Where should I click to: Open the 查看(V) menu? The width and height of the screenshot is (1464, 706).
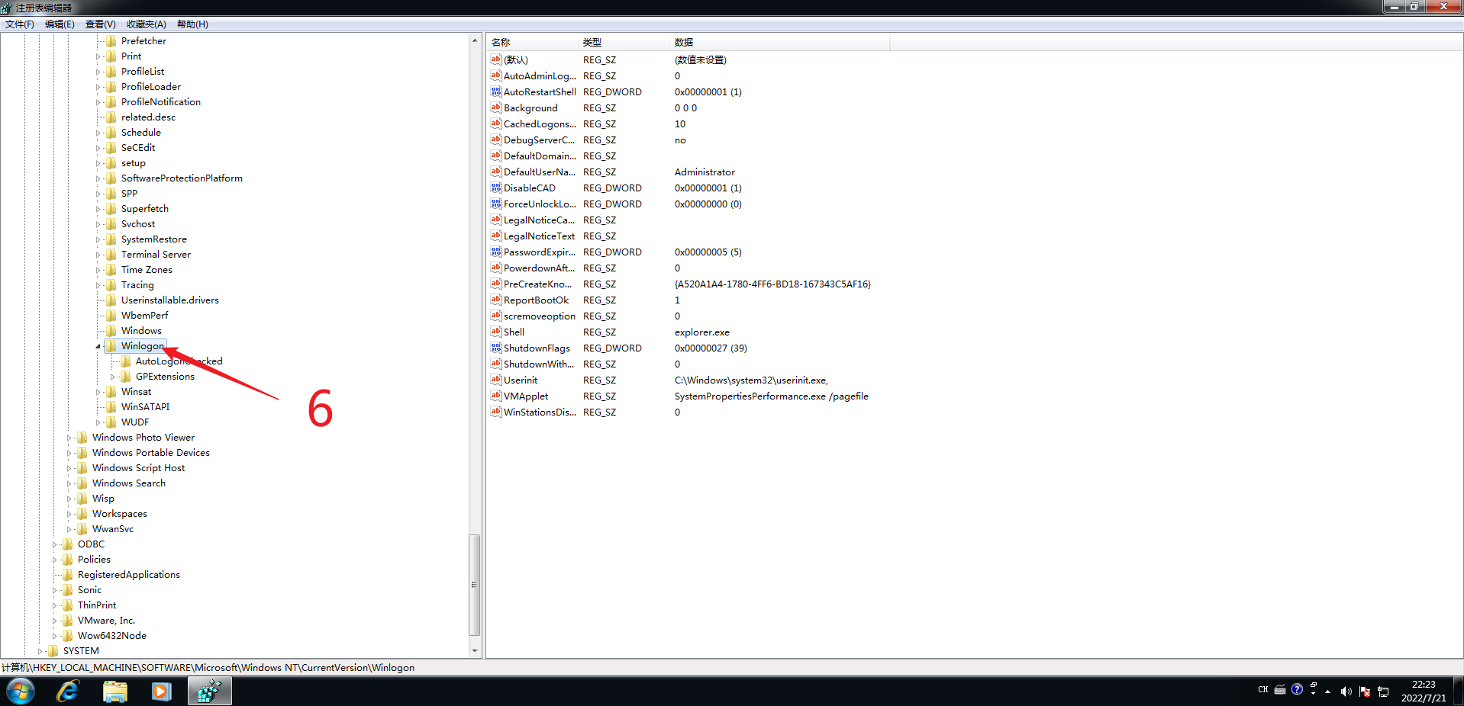pos(101,24)
